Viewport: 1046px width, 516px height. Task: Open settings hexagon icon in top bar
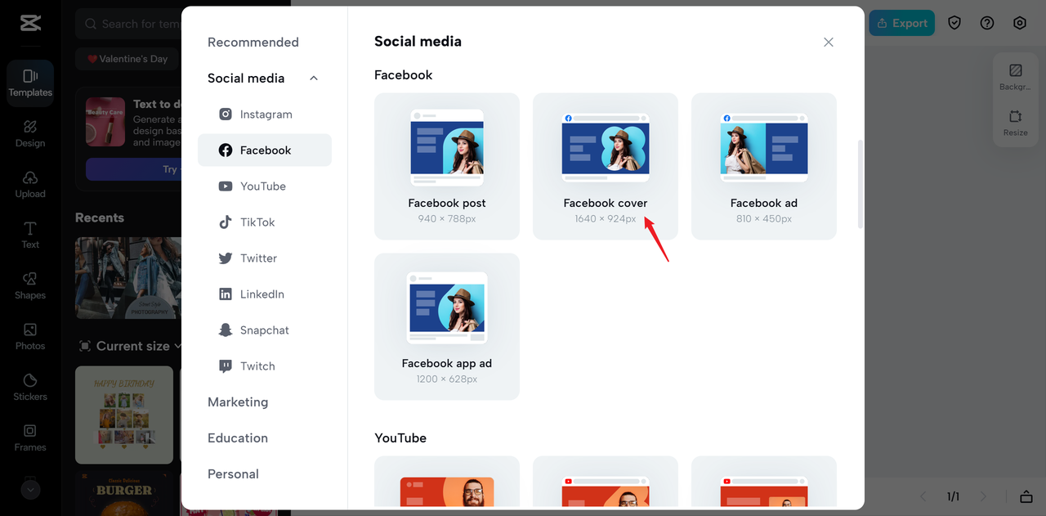1020,23
